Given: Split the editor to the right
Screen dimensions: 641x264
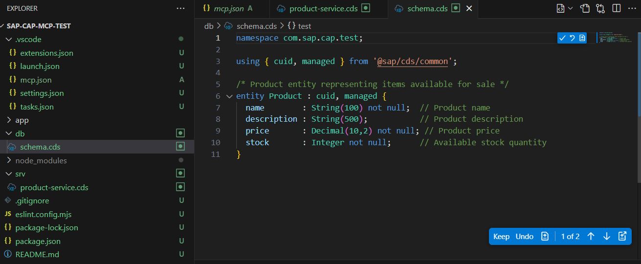Looking at the screenshot, I should pos(616,8).
